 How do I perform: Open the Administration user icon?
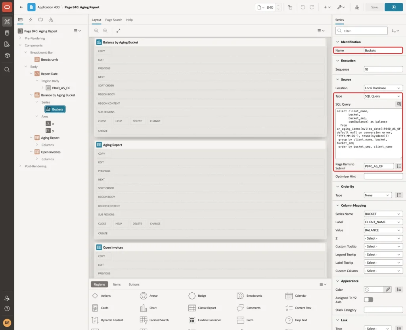[7, 298]
